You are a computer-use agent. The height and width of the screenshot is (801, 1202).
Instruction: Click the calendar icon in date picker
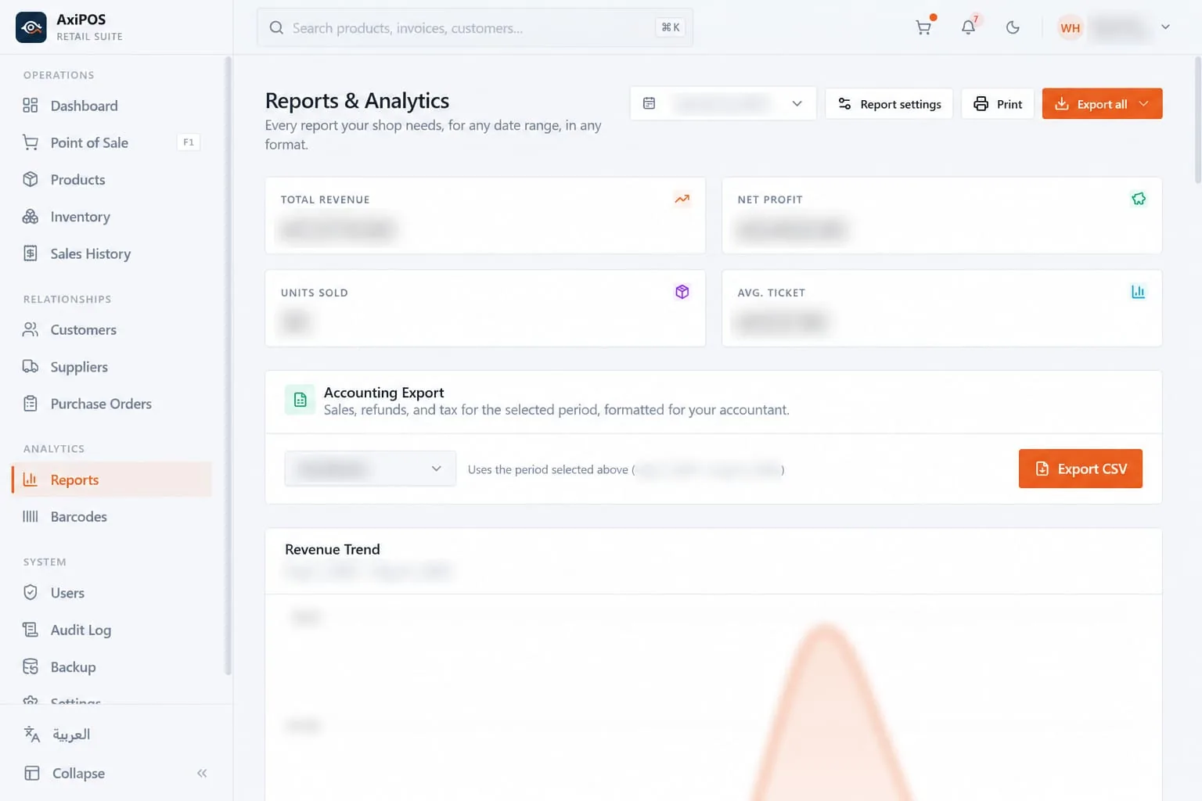649,103
